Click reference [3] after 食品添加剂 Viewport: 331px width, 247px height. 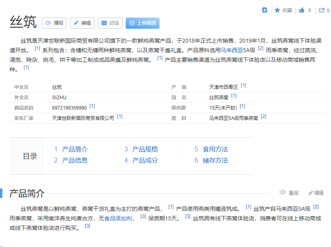coord(143,216)
